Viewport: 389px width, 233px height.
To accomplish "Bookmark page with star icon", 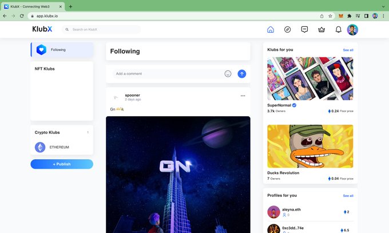I will (x=330, y=16).
